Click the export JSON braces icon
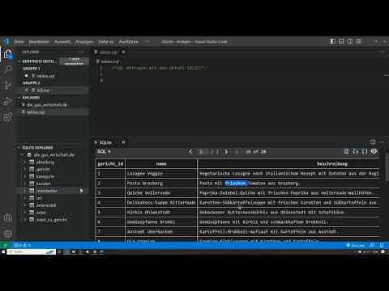The image size is (389, 291). coord(356,151)
